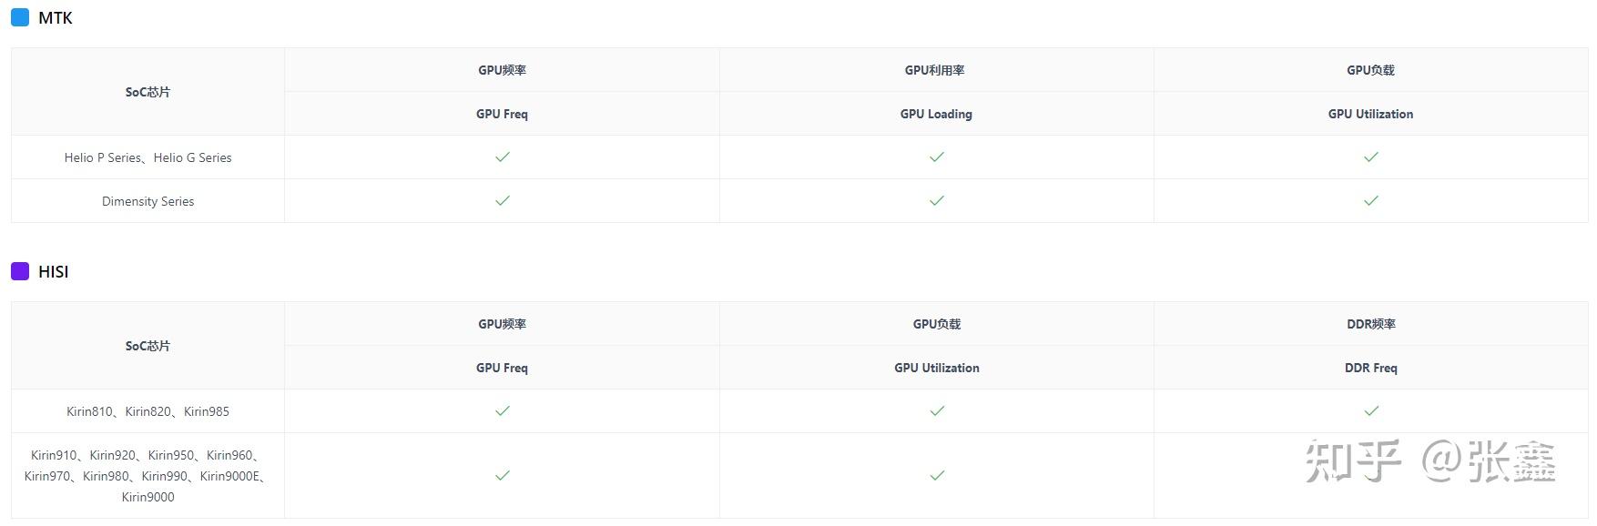Click the GPU Freq checkmark for Helio series

502,157
